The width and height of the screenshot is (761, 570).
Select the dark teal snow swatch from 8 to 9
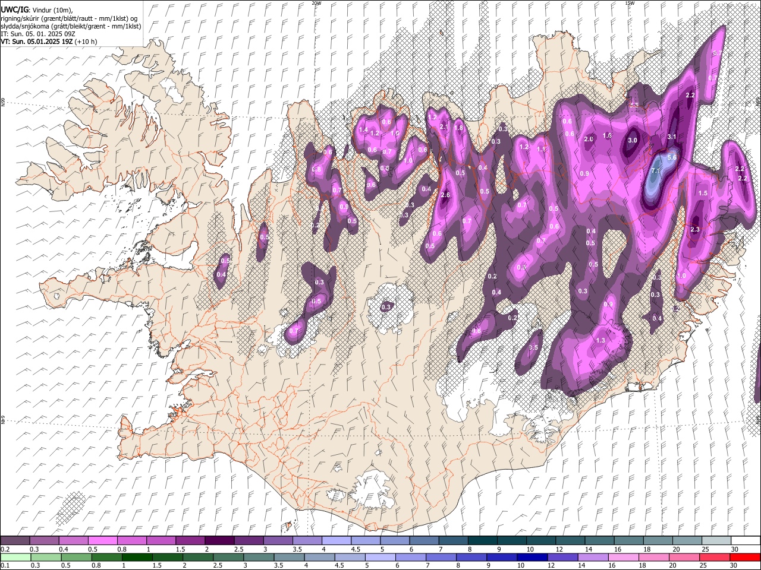tap(482, 541)
